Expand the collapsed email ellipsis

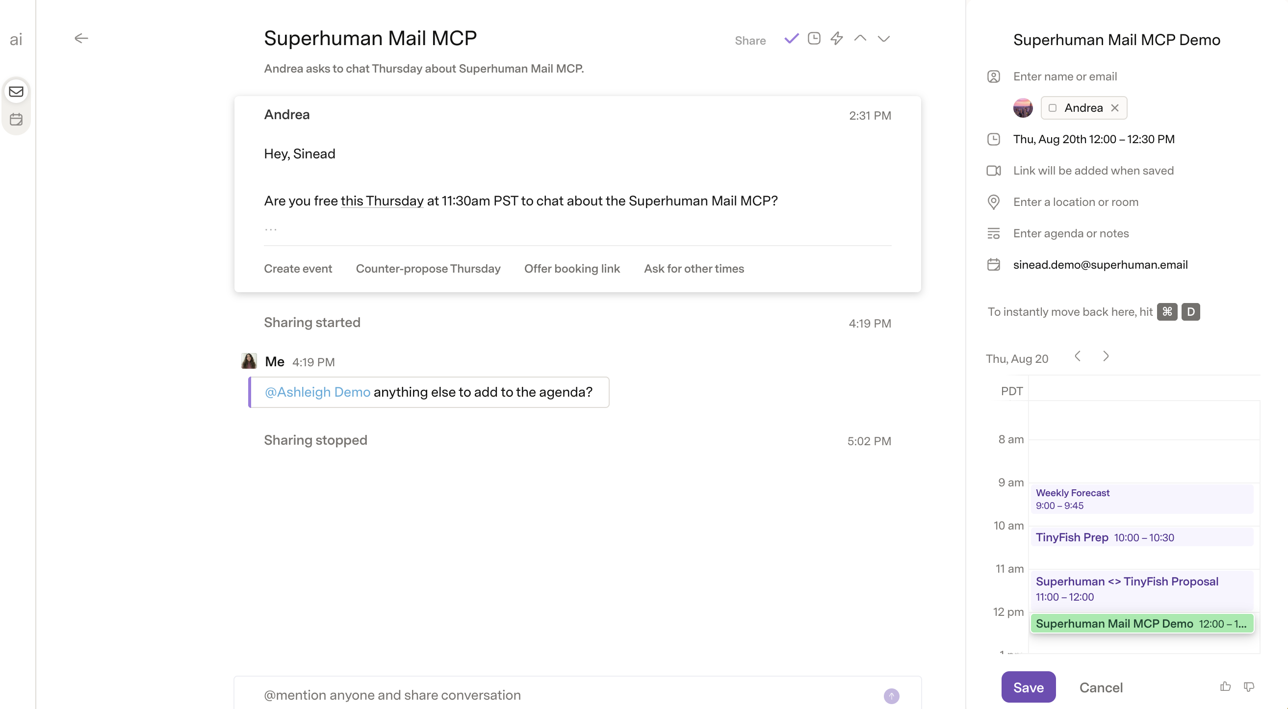click(271, 229)
